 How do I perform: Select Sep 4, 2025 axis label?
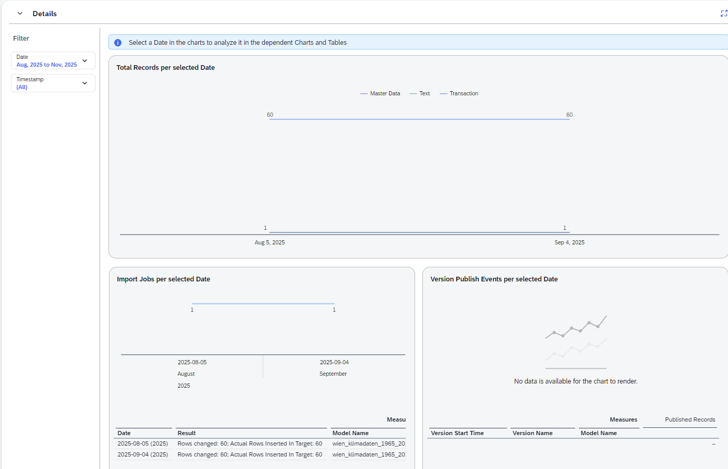click(569, 242)
